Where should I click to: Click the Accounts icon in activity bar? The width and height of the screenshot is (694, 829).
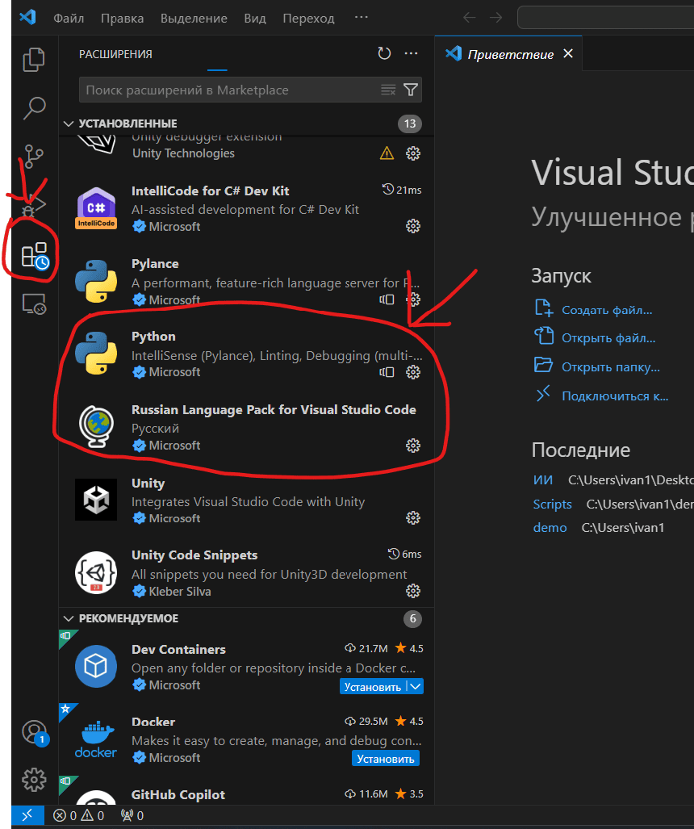[33, 731]
